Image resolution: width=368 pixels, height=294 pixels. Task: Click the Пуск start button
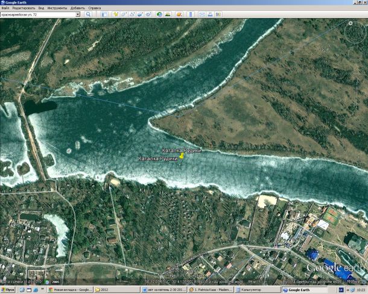click(x=8, y=290)
